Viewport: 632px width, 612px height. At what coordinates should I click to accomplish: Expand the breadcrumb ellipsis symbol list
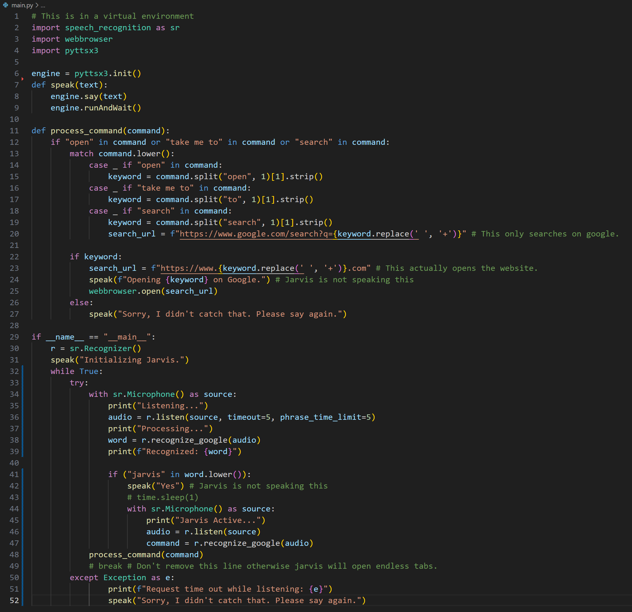point(43,5)
